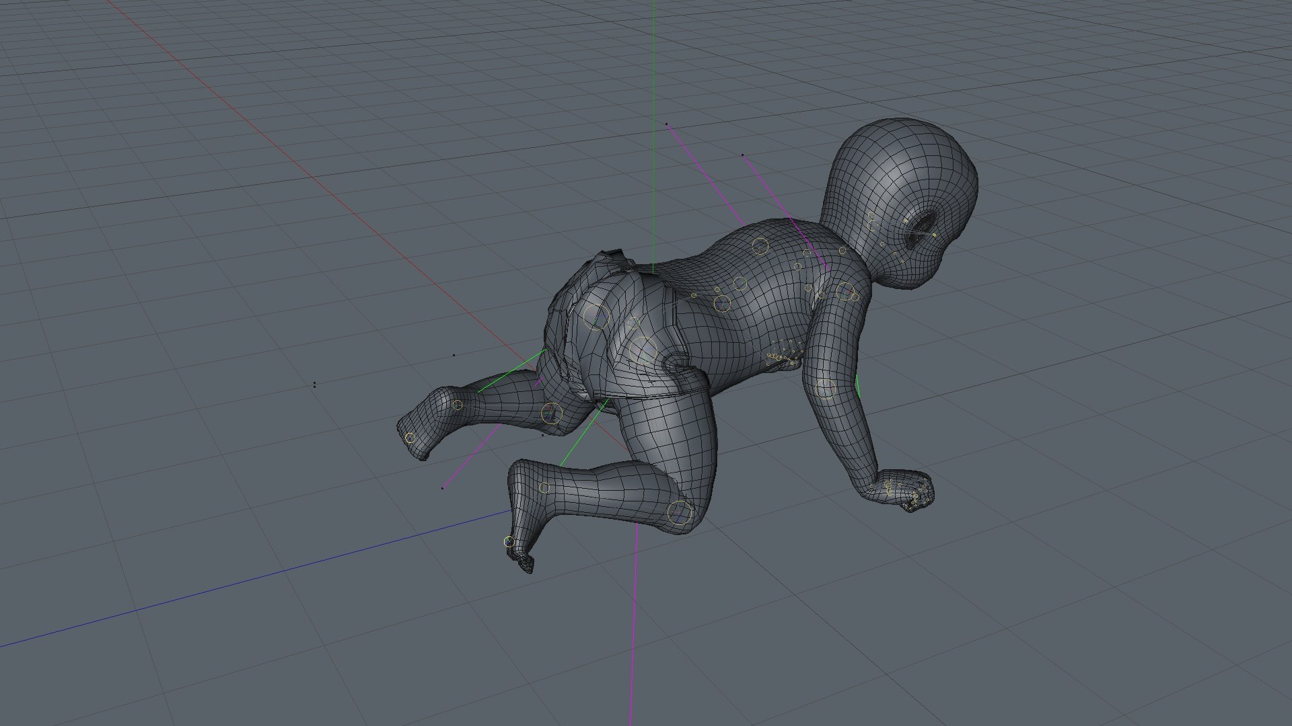Select the toe joint circle of the front foot
This screenshot has width=1292, height=726.
pyautogui.click(x=509, y=542)
